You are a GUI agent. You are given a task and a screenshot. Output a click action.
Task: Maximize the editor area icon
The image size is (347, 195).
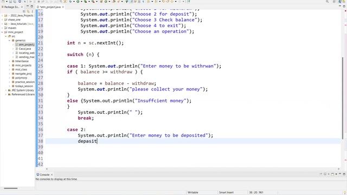tap(344, 6)
